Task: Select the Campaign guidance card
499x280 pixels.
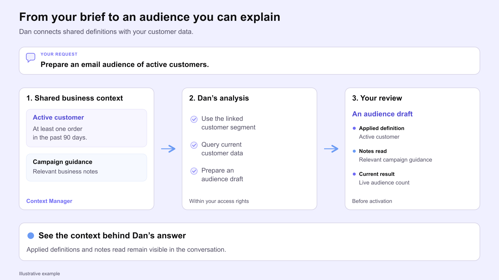Action: tap(87, 168)
